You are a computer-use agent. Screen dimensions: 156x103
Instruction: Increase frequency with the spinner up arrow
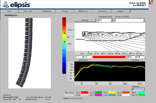point(112,19)
